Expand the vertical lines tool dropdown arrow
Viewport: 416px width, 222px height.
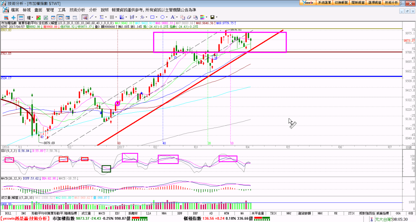(116, 17)
